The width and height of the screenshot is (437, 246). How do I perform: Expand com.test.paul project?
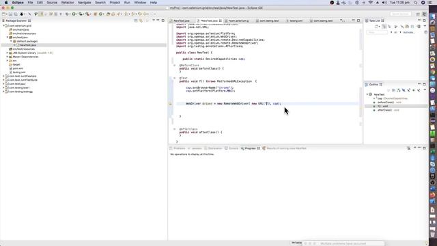(x=3, y=84)
